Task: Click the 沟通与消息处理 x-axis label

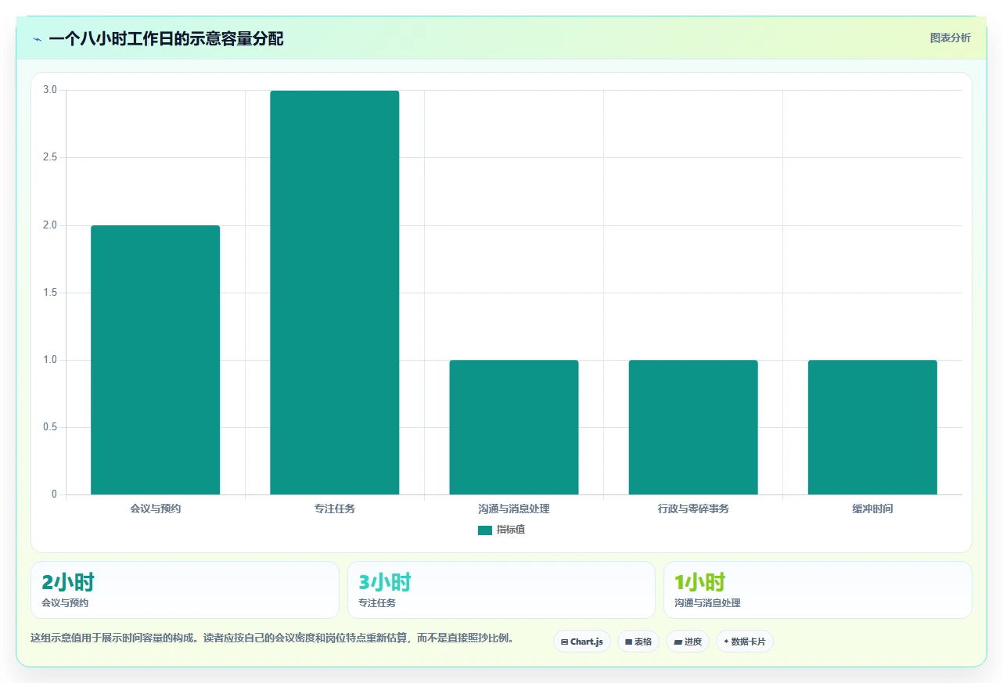Action: pyautogui.click(x=514, y=509)
